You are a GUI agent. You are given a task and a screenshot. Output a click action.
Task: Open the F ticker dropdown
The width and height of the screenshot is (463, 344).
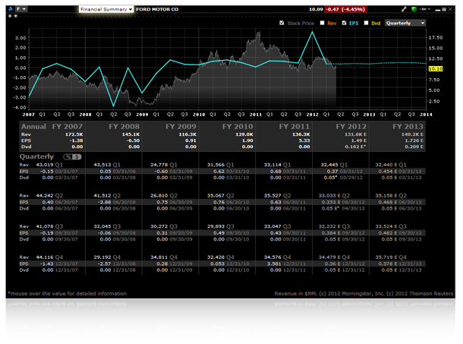21,9
